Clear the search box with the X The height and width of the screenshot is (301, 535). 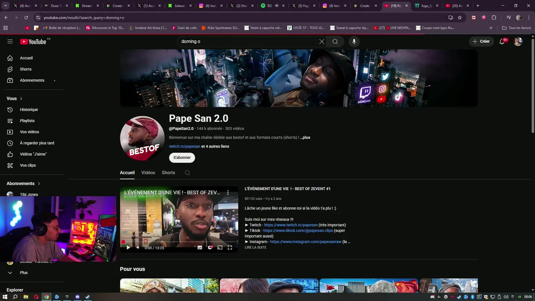point(322,41)
